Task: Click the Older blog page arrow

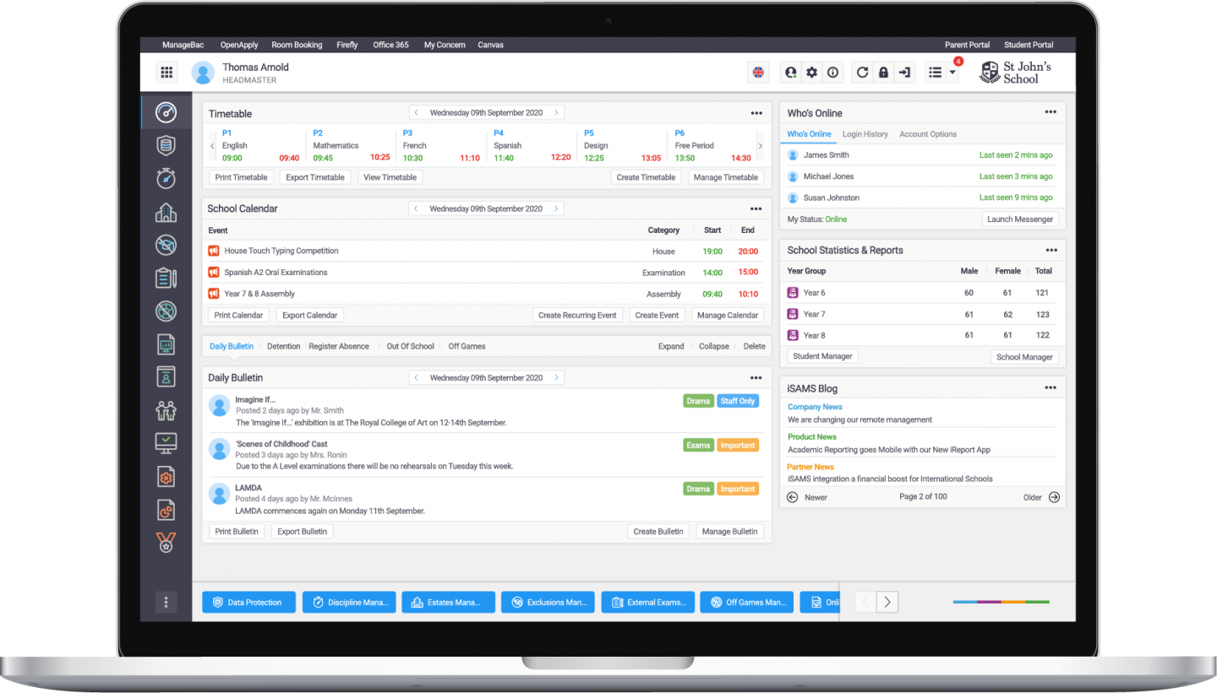Action: 1053,497
